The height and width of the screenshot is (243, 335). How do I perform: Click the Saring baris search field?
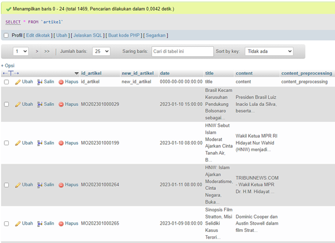[x=182, y=51]
